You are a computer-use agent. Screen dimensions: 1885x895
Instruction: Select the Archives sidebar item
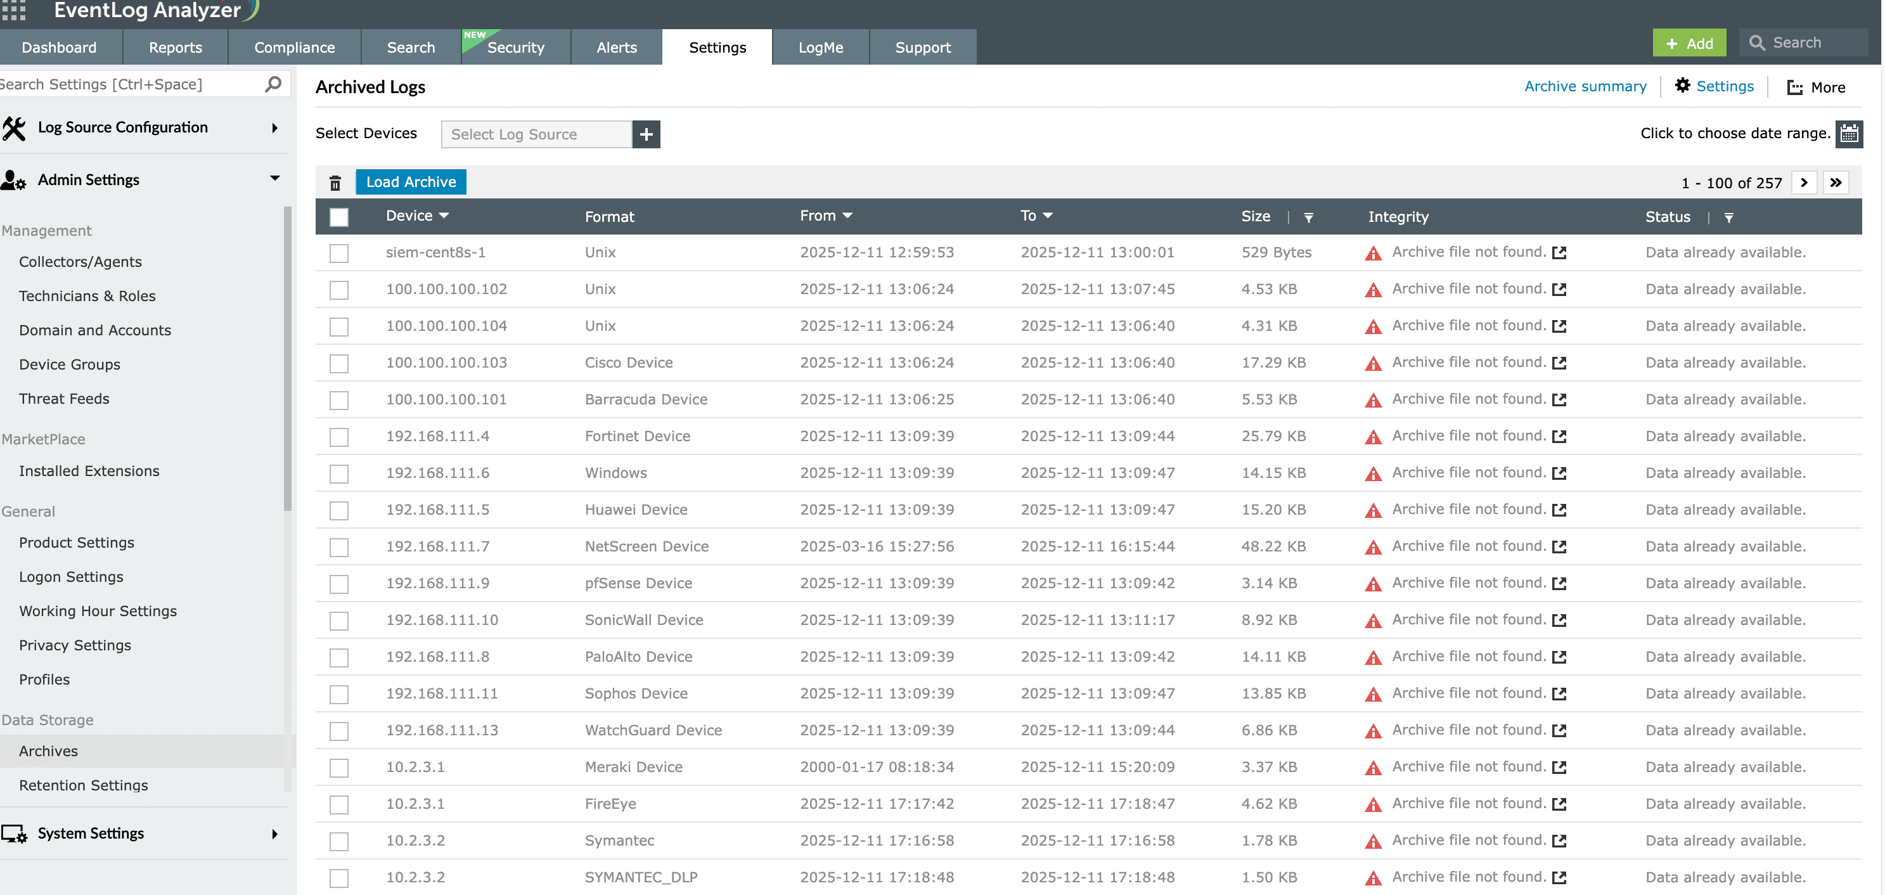click(x=141, y=751)
